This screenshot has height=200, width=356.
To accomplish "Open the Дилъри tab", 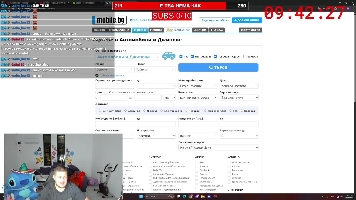I will coord(200,30).
